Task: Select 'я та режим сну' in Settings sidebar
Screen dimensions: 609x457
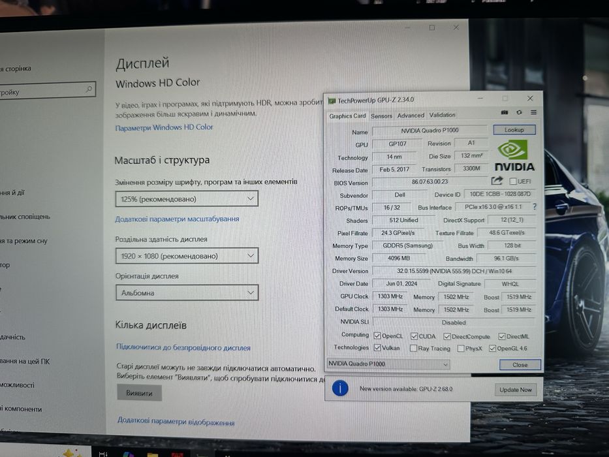Action: (x=23, y=241)
